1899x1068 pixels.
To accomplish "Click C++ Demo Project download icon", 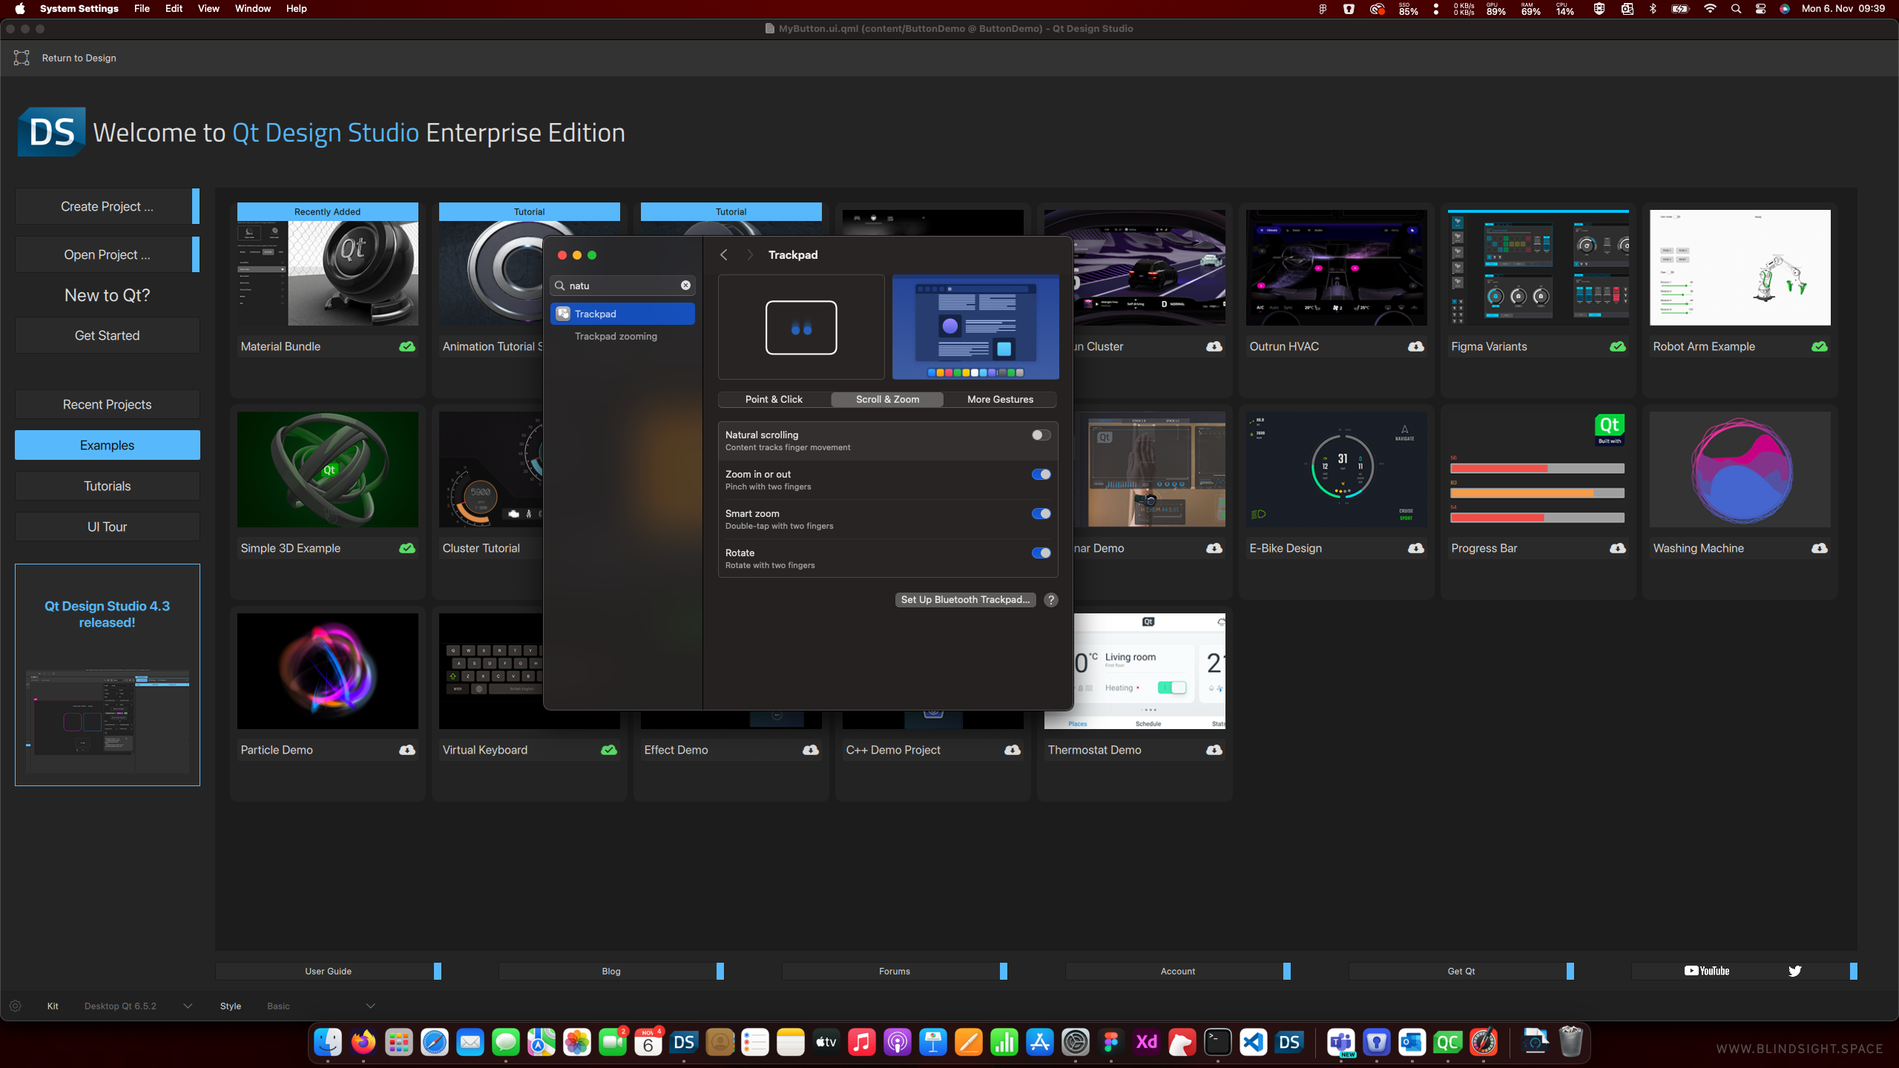I will [x=1013, y=750].
